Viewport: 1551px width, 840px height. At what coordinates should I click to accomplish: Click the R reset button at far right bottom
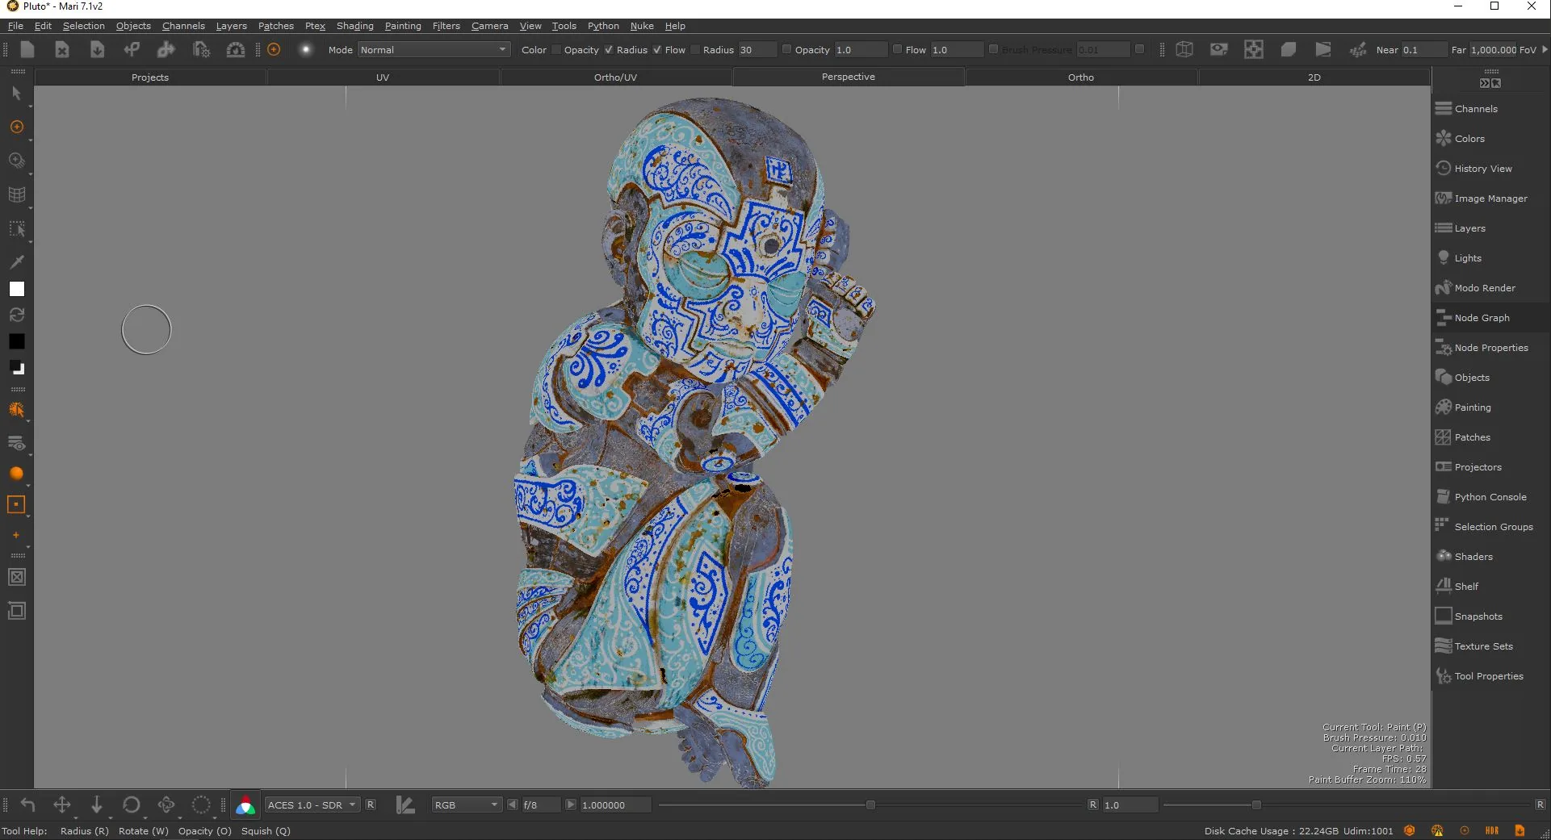click(1541, 805)
